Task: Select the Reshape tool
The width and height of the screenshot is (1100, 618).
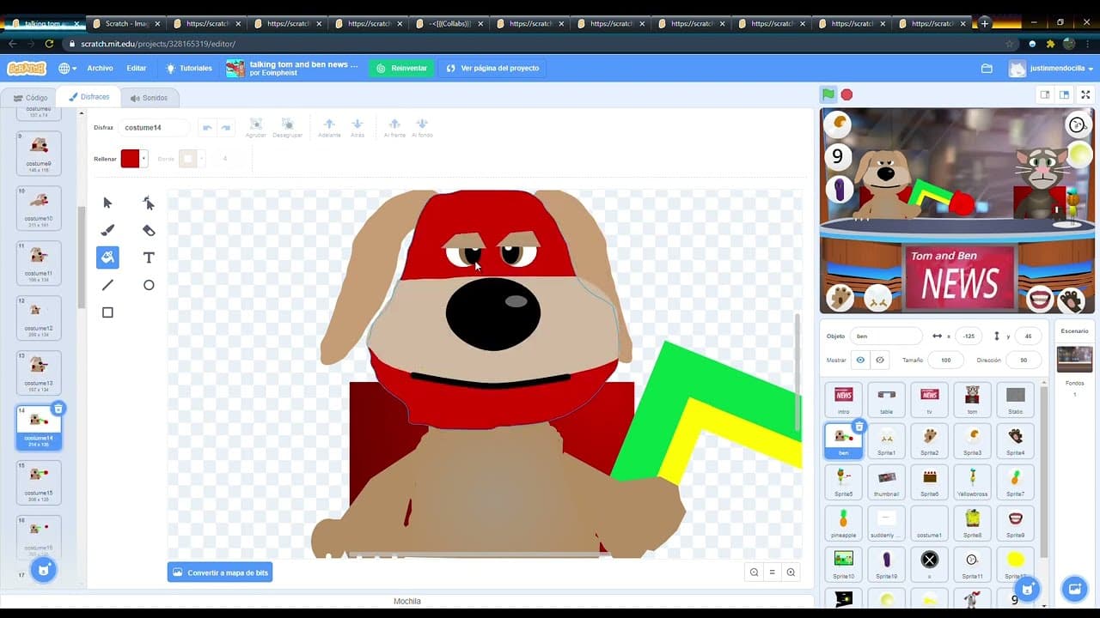Action: click(x=149, y=203)
